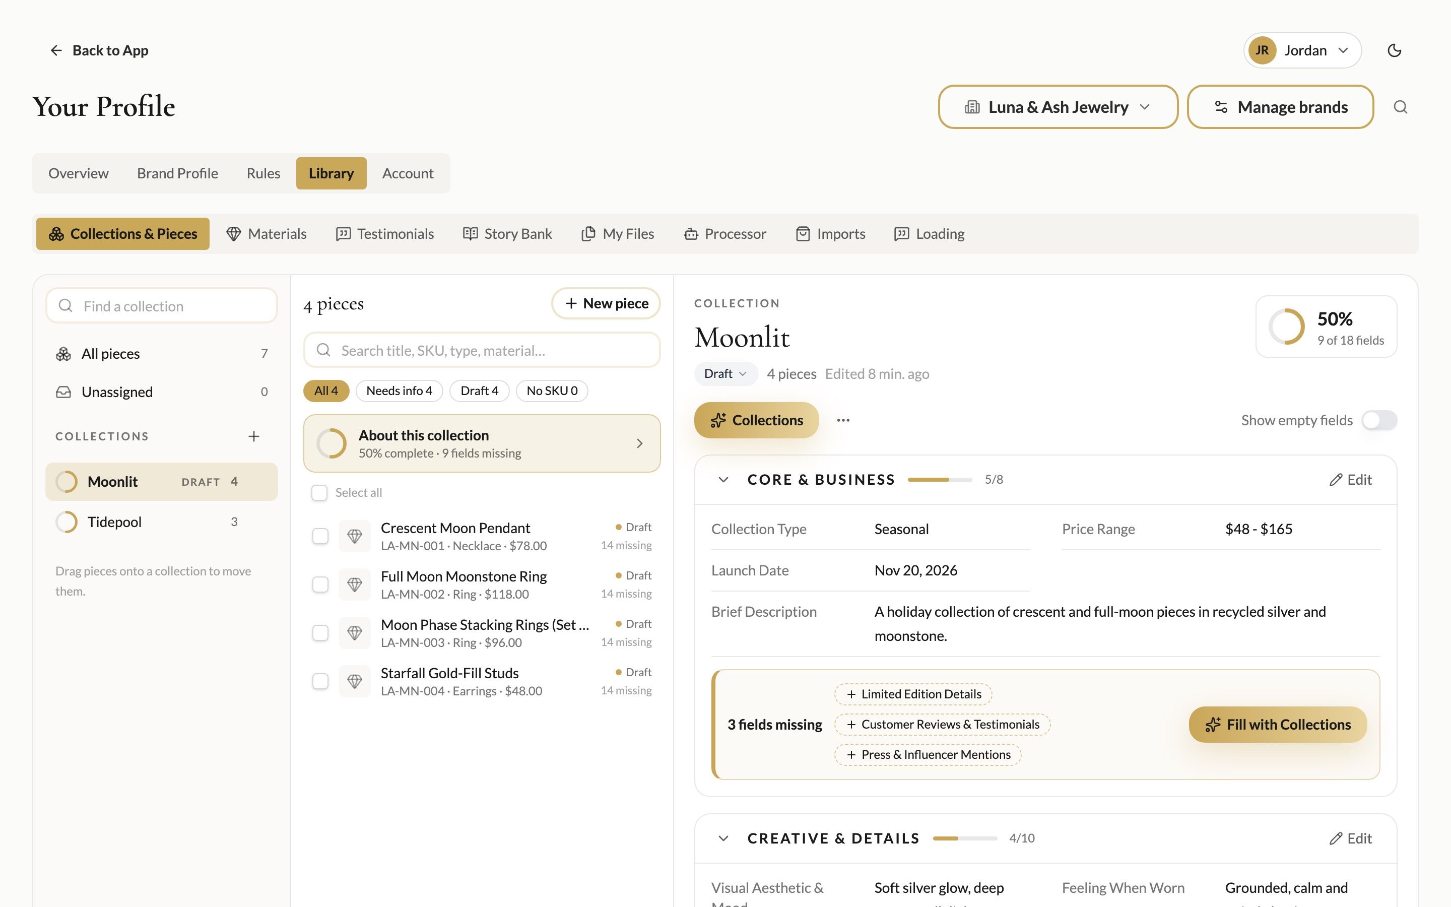Check the Crescent Moon Pendant checkbox
The image size is (1451, 907).
(x=320, y=536)
